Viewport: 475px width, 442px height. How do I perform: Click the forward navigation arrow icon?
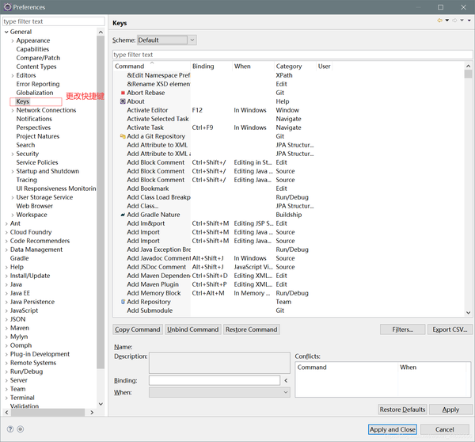(x=454, y=21)
